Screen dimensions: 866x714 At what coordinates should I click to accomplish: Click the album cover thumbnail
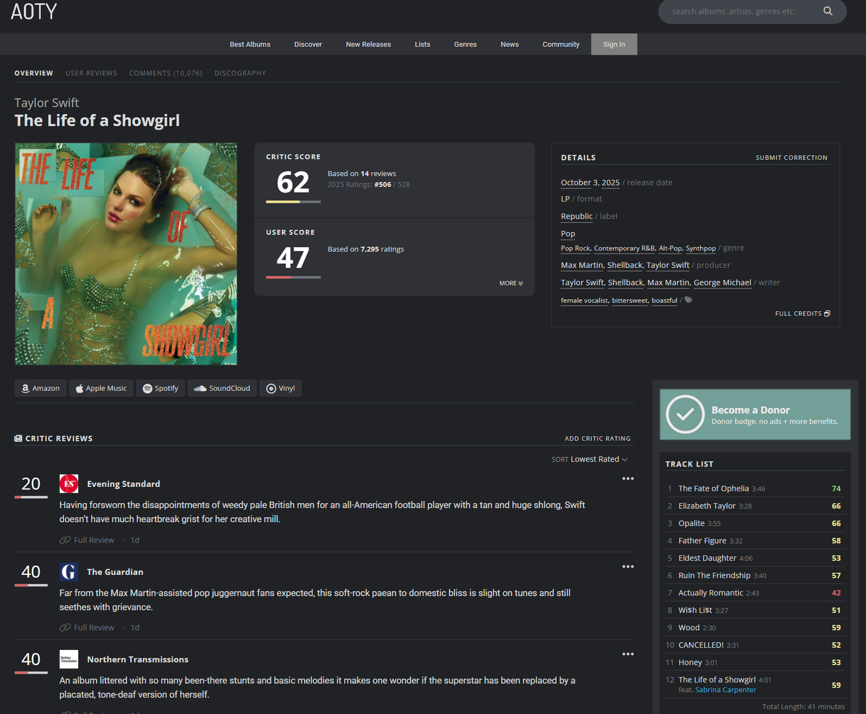pyautogui.click(x=126, y=254)
